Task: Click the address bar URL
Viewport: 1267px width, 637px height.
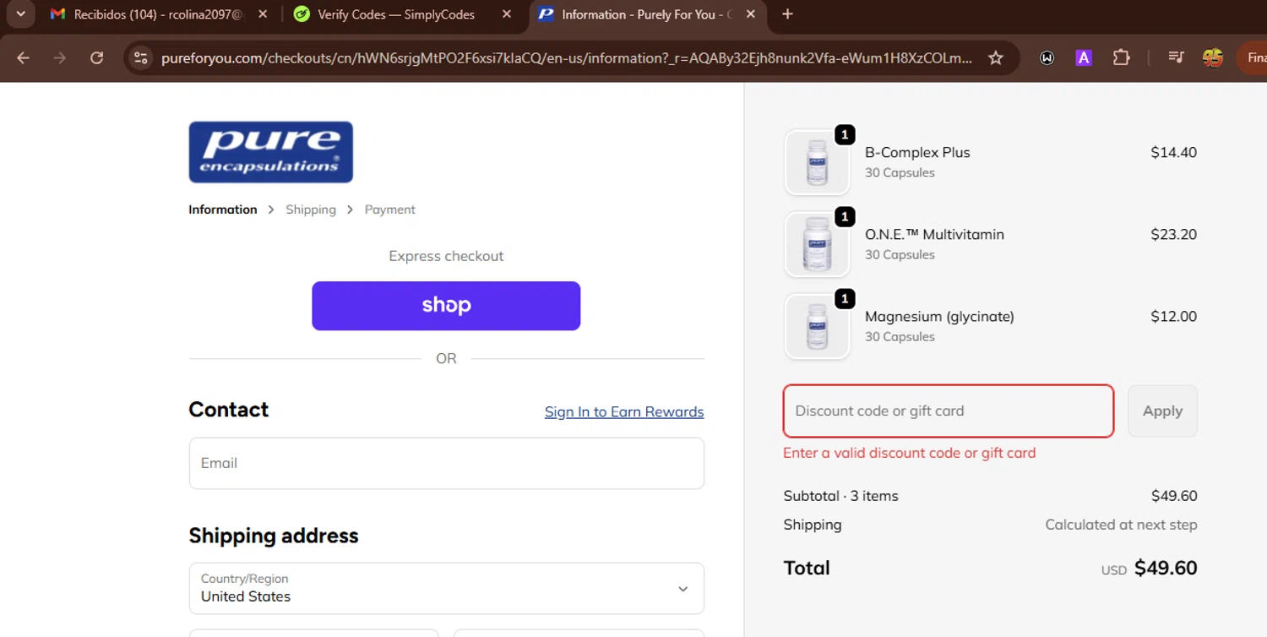Action: [566, 58]
